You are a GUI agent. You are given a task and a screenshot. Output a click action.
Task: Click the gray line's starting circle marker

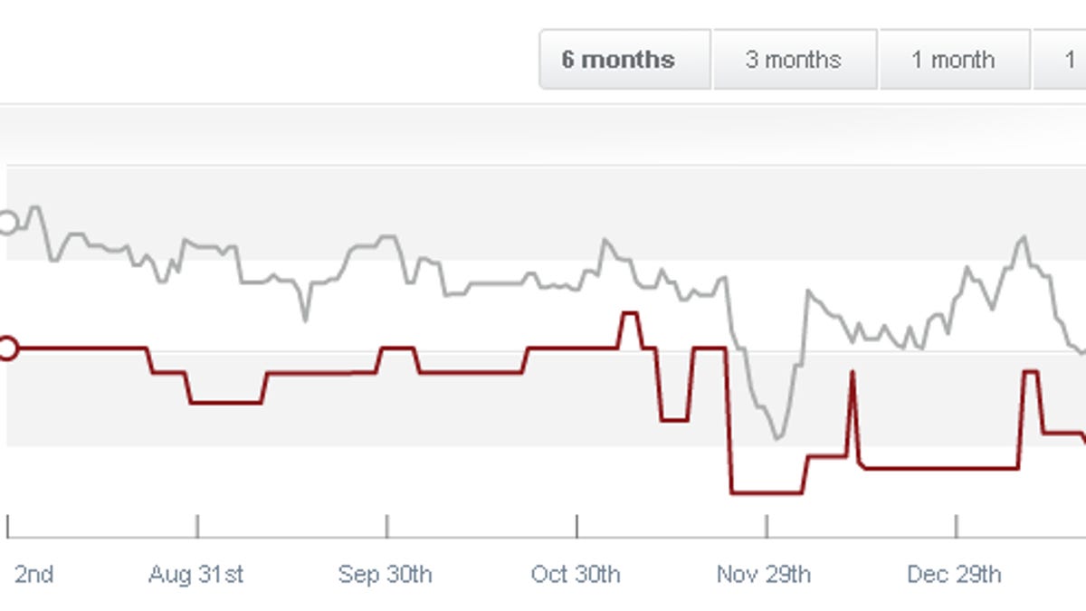pyautogui.click(x=6, y=223)
